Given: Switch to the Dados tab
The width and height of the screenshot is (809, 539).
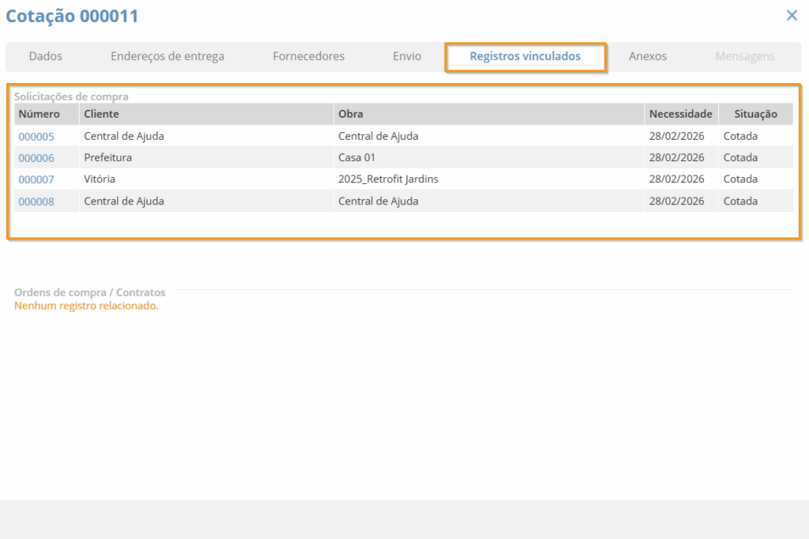Looking at the screenshot, I should (x=45, y=57).
